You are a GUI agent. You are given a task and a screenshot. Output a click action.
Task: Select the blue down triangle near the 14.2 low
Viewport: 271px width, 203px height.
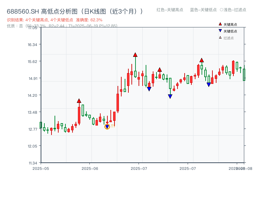click(x=170, y=97)
